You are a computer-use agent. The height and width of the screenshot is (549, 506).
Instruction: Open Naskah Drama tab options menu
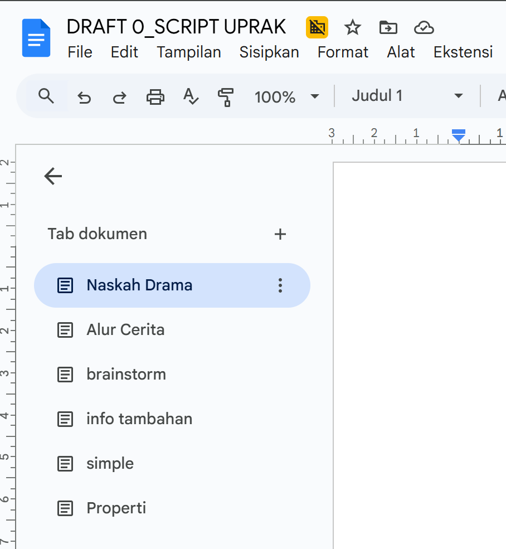[x=280, y=285]
